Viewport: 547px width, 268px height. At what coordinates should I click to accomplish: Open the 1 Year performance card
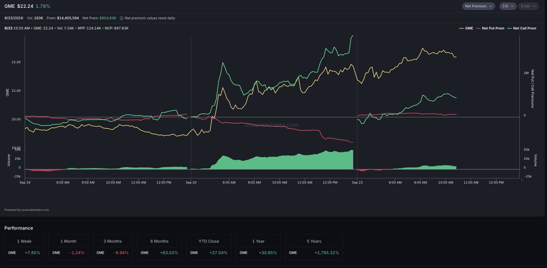tap(258, 247)
